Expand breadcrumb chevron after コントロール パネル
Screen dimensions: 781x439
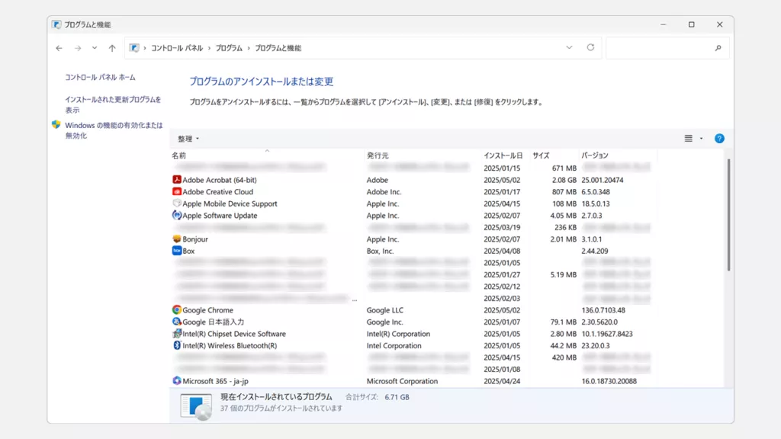209,48
